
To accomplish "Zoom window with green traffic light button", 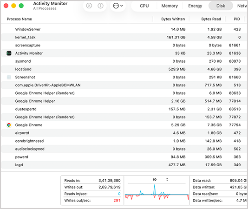I will (x=21, y=6).
